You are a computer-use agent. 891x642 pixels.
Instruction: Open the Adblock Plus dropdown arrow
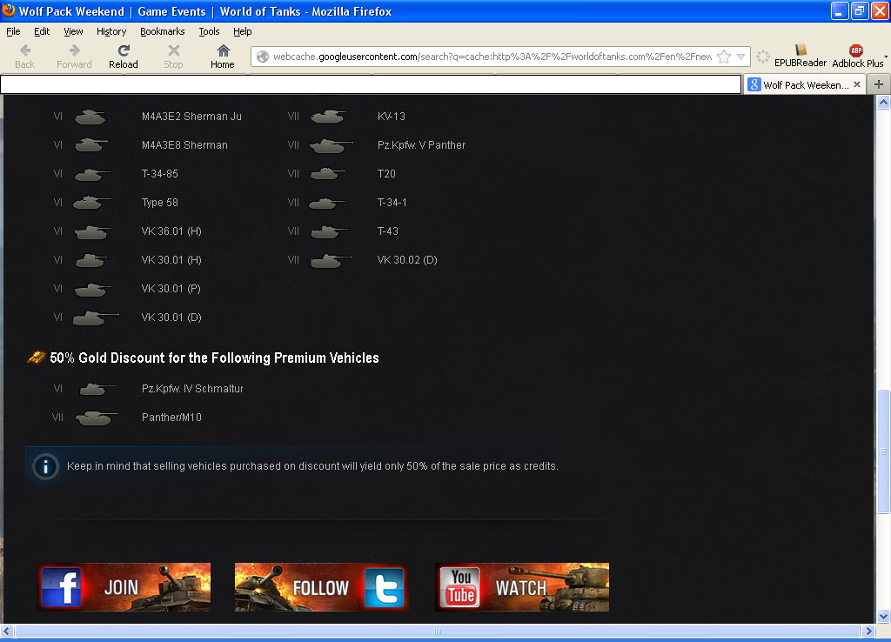pos(886,57)
